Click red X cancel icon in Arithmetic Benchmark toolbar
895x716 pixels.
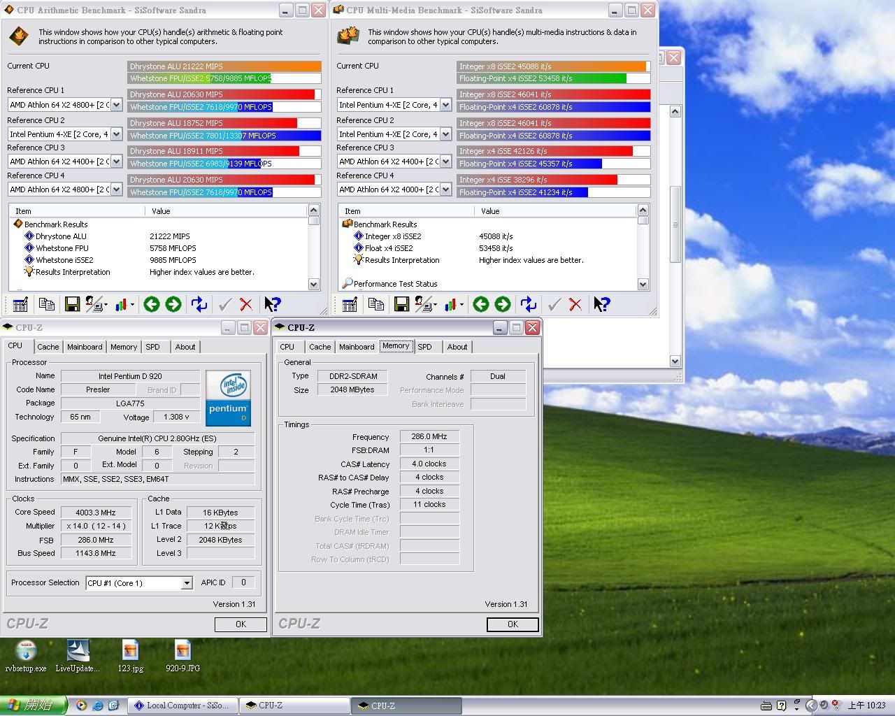tap(246, 304)
